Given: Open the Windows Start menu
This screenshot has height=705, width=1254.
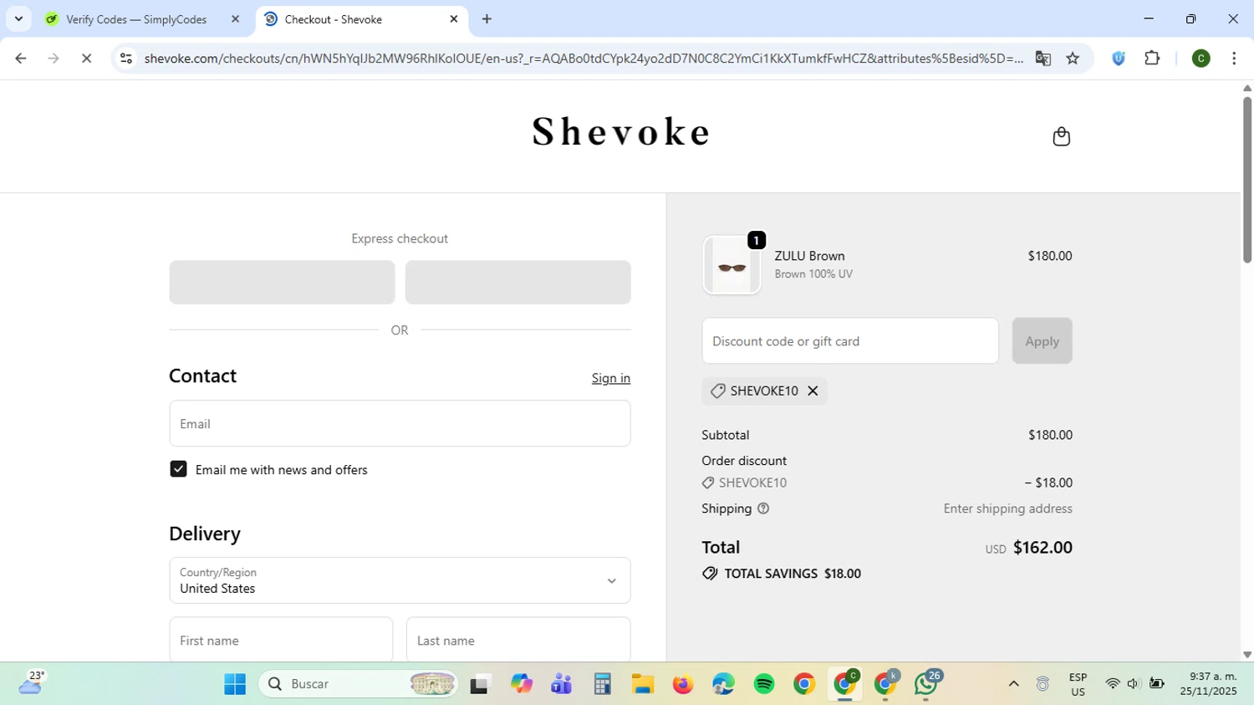Looking at the screenshot, I should click(235, 684).
